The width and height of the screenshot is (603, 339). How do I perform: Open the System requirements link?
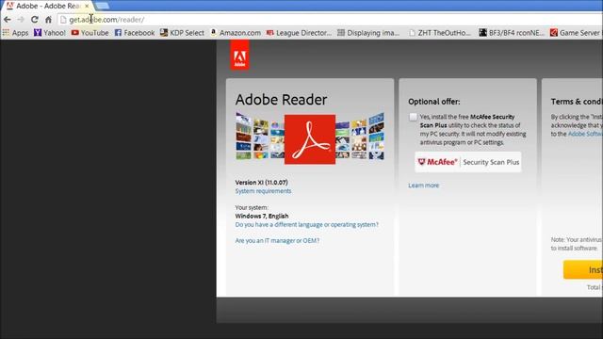tap(263, 191)
